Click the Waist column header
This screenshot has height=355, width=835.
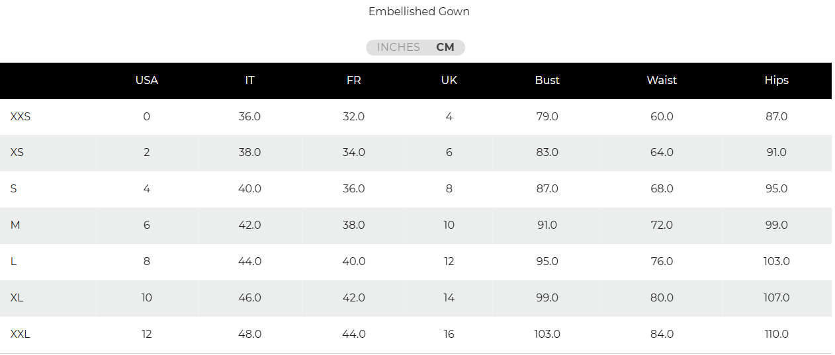[662, 80]
